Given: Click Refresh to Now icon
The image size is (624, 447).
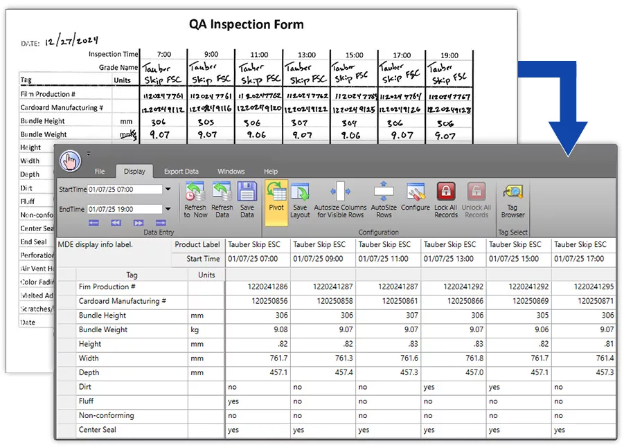Looking at the screenshot, I should [195, 201].
